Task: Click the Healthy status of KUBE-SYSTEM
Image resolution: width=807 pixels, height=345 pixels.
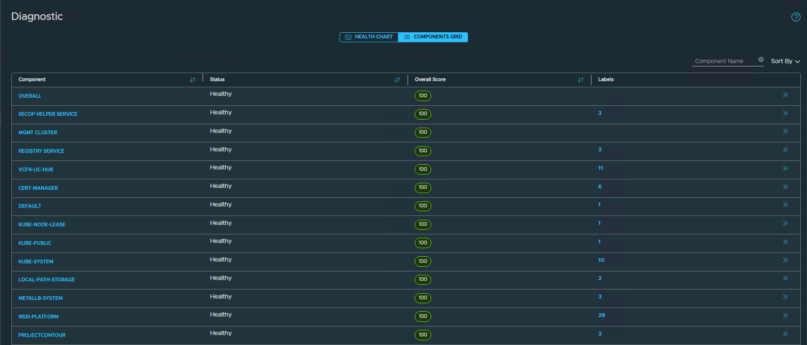Action: 221,260
